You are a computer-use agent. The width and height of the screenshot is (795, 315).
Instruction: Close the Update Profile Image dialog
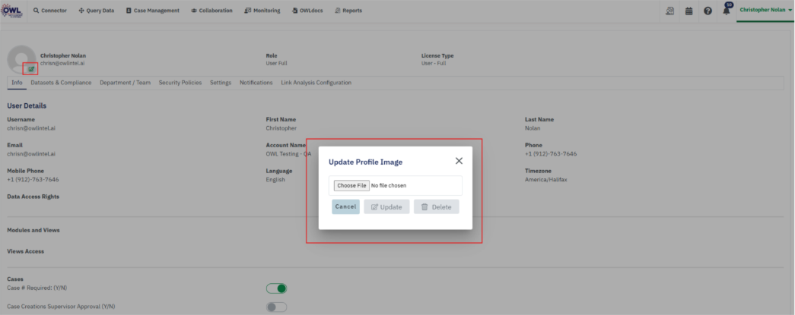459,161
